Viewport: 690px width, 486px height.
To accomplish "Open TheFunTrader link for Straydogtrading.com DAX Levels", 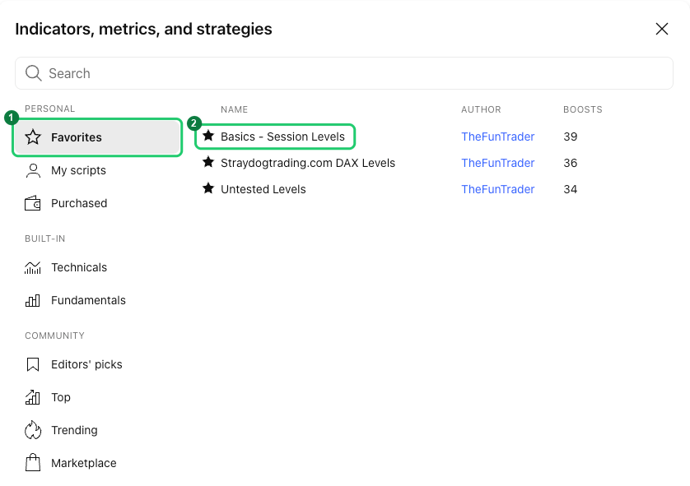I will coord(497,163).
